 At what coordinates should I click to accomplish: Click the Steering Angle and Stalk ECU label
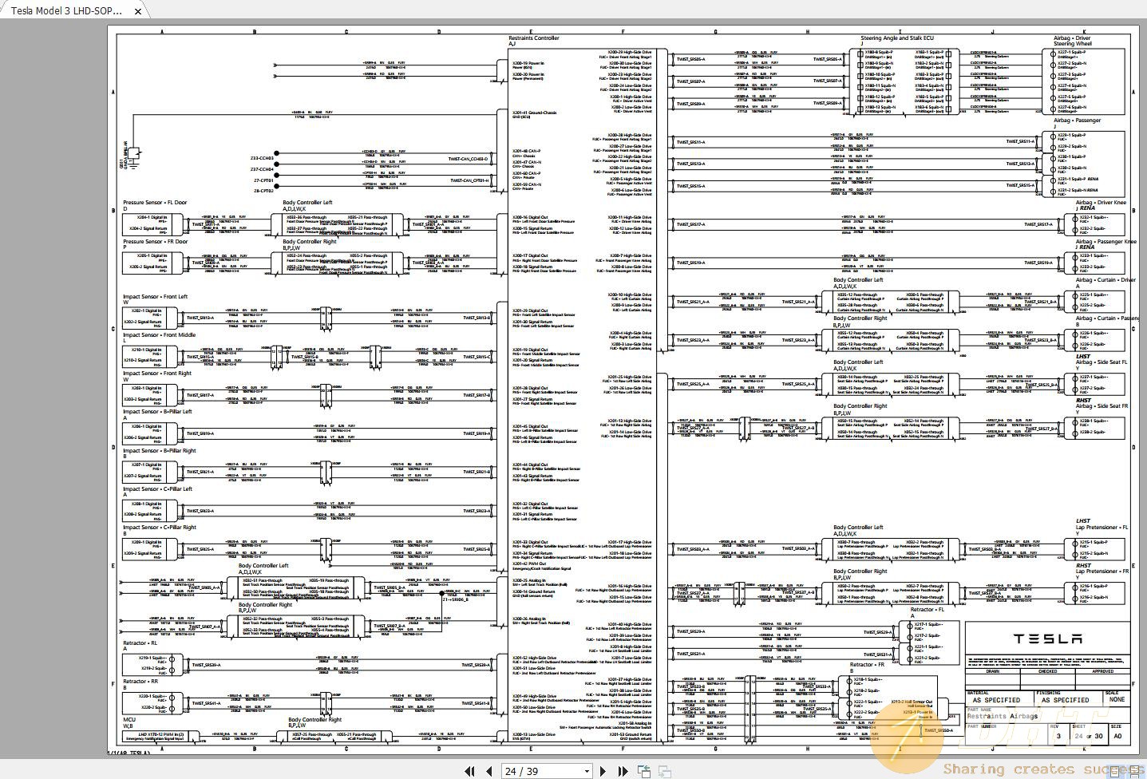click(897, 38)
